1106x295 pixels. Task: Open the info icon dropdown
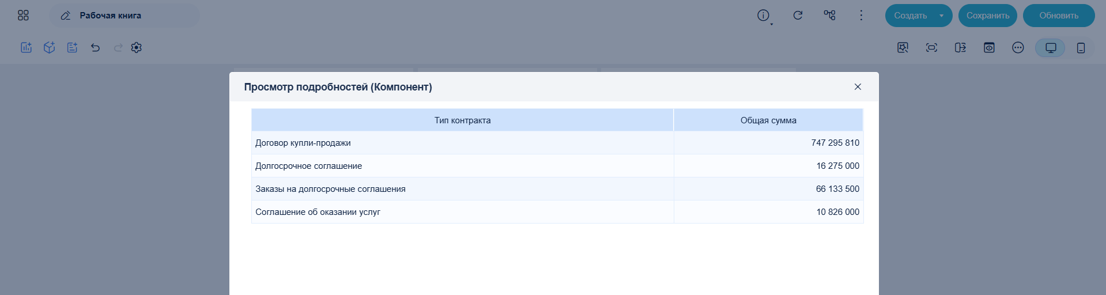764,16
